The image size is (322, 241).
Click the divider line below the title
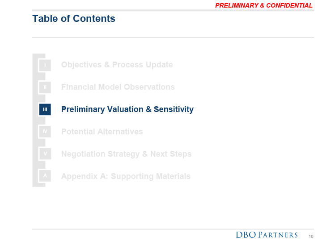point(173,37)
